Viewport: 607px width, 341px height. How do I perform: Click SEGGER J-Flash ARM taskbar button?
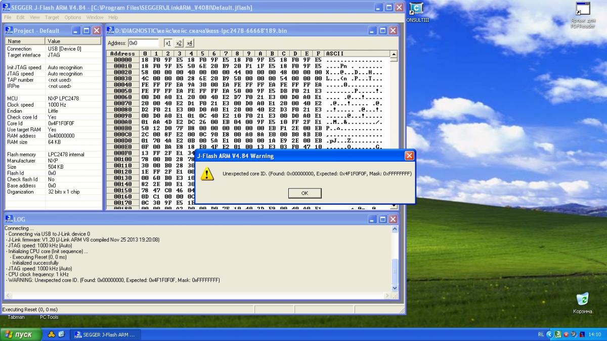[x=105, y=334]
